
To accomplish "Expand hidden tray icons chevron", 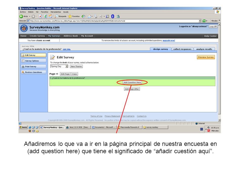I will coord(206,129).
